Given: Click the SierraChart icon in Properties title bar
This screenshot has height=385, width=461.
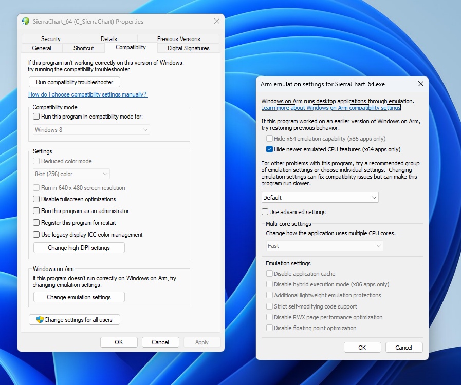Looking at the screenshot, I should [x=26, y=21].
